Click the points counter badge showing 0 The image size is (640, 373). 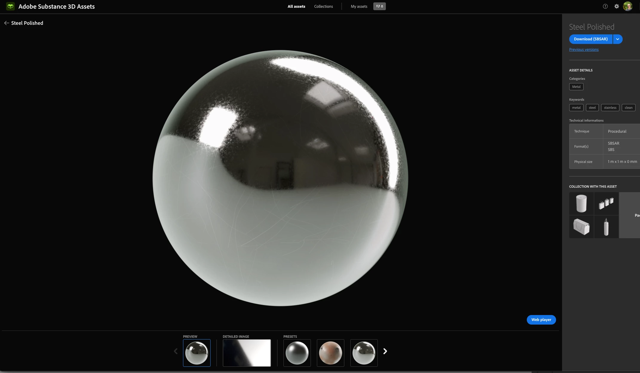pos(379,6)
